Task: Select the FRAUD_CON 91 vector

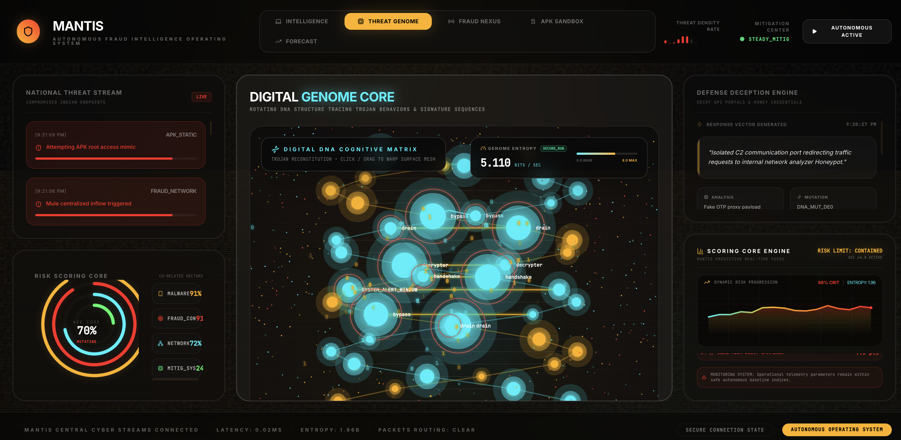Action: [x=176, y=318]
